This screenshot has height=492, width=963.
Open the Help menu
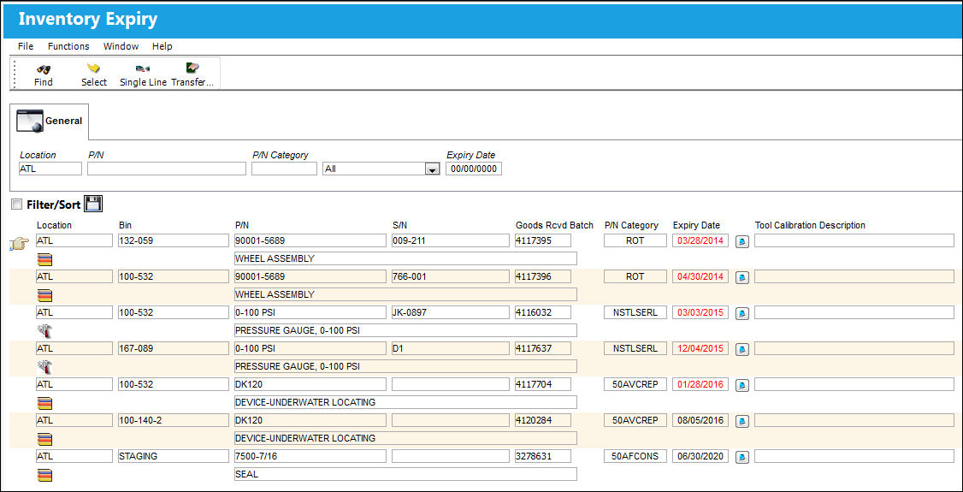(162, 46)
